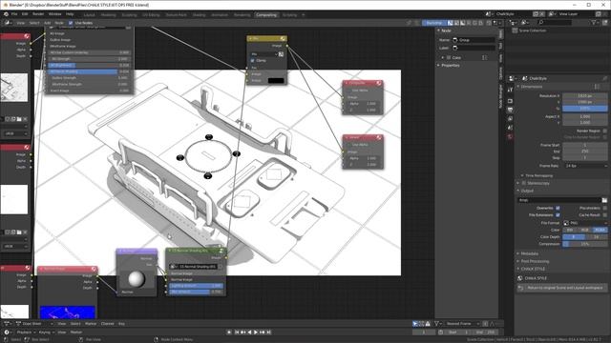This screenshot has height=343, width=611.
Task: Enable the Render Region checkbox
Action: tap(604, 131)
